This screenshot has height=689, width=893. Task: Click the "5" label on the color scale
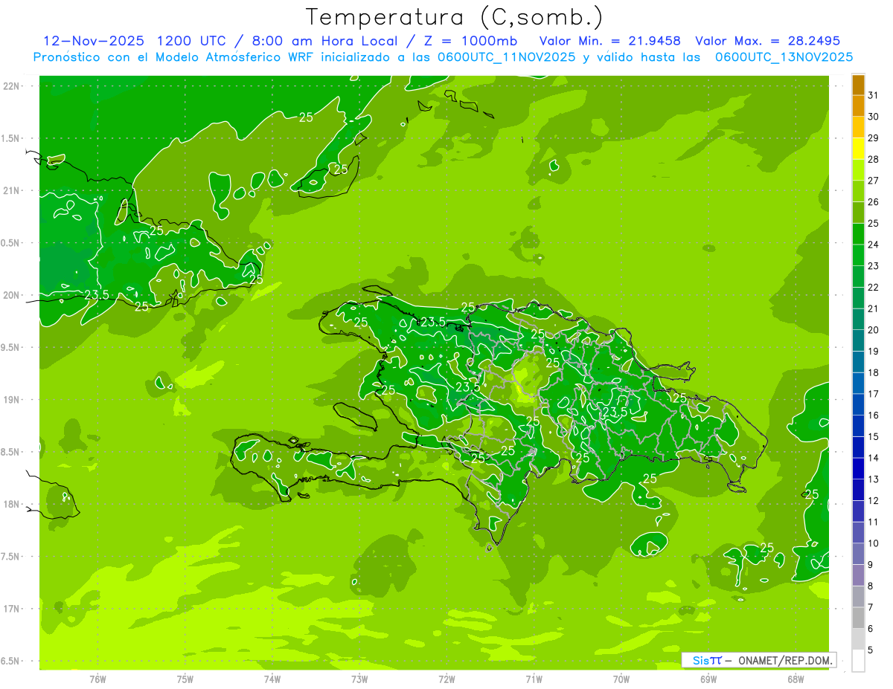pos(871,650)
